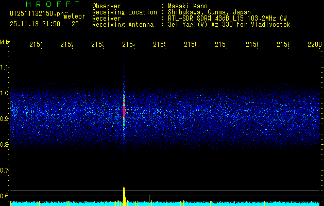Viewport: 324px width, 206px height.
Task: Click the small red-green echo right of main burst
Action: pyautogui.click(x=149, y=115)
